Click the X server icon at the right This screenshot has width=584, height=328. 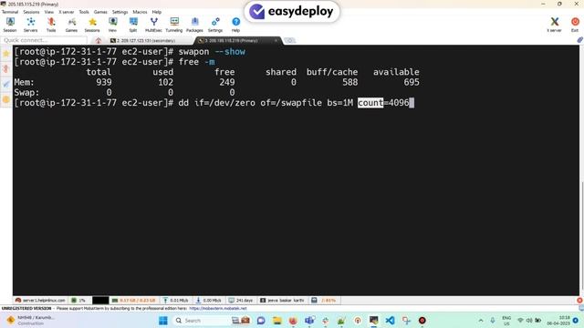pos(554,25)
